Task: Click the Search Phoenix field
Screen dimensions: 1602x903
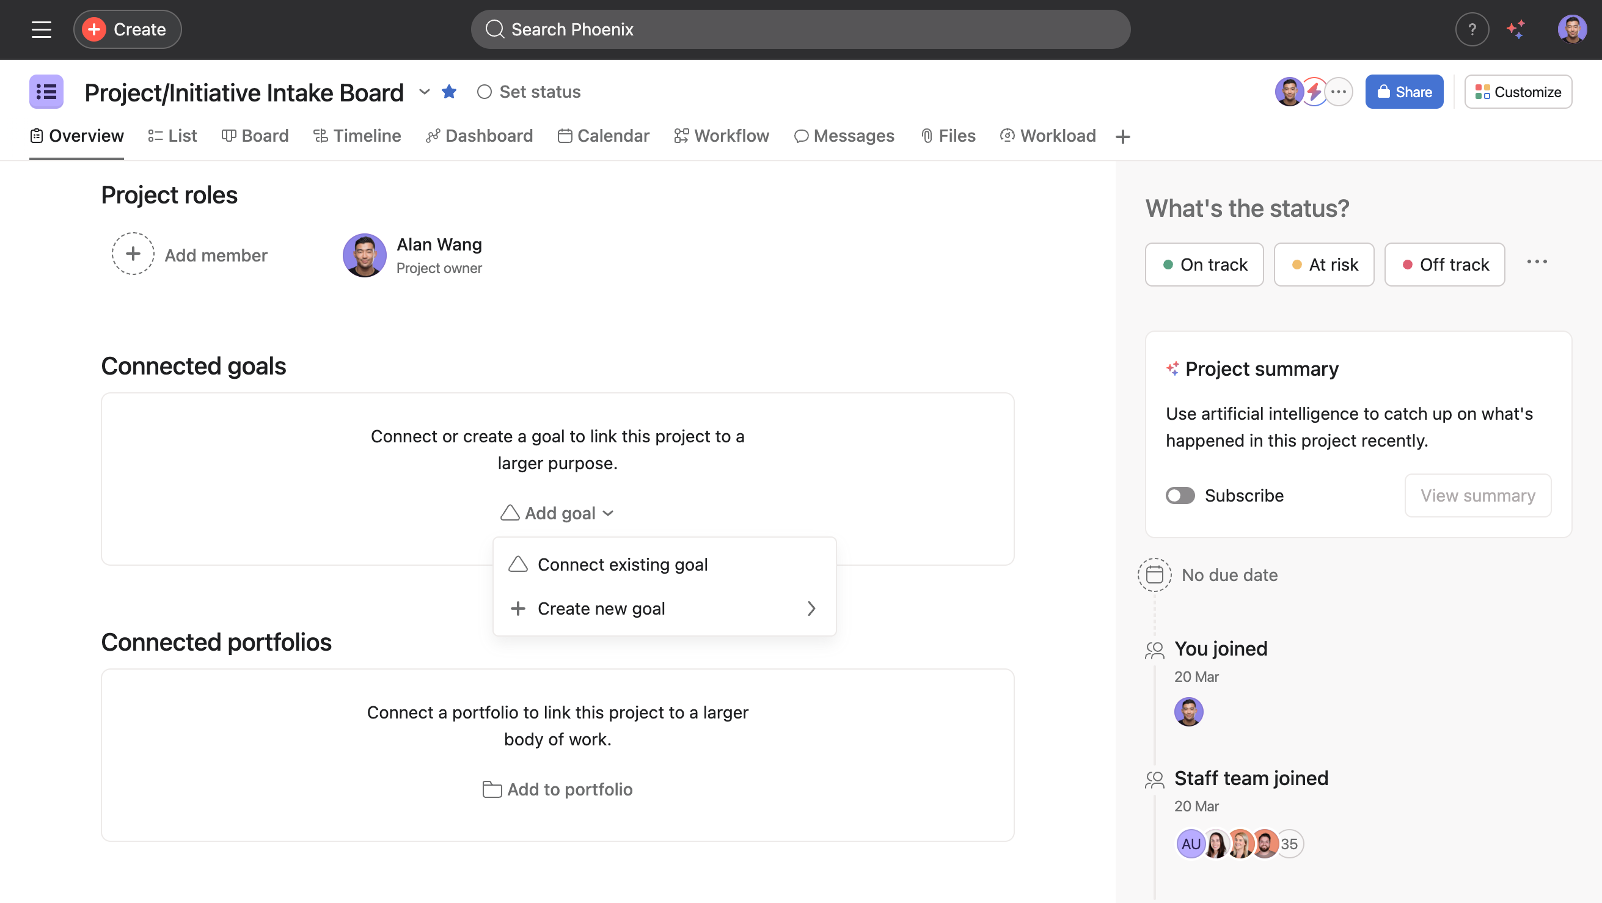Action: 800,29
